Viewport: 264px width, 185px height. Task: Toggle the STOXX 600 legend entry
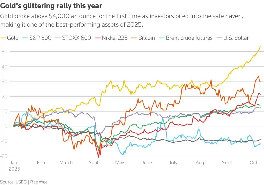(76, 38)
